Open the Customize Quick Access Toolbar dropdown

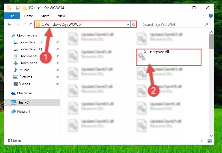(38, 8)
